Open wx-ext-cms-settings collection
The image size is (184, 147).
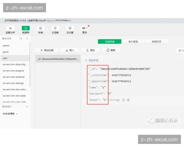click(x=15, y=83)
